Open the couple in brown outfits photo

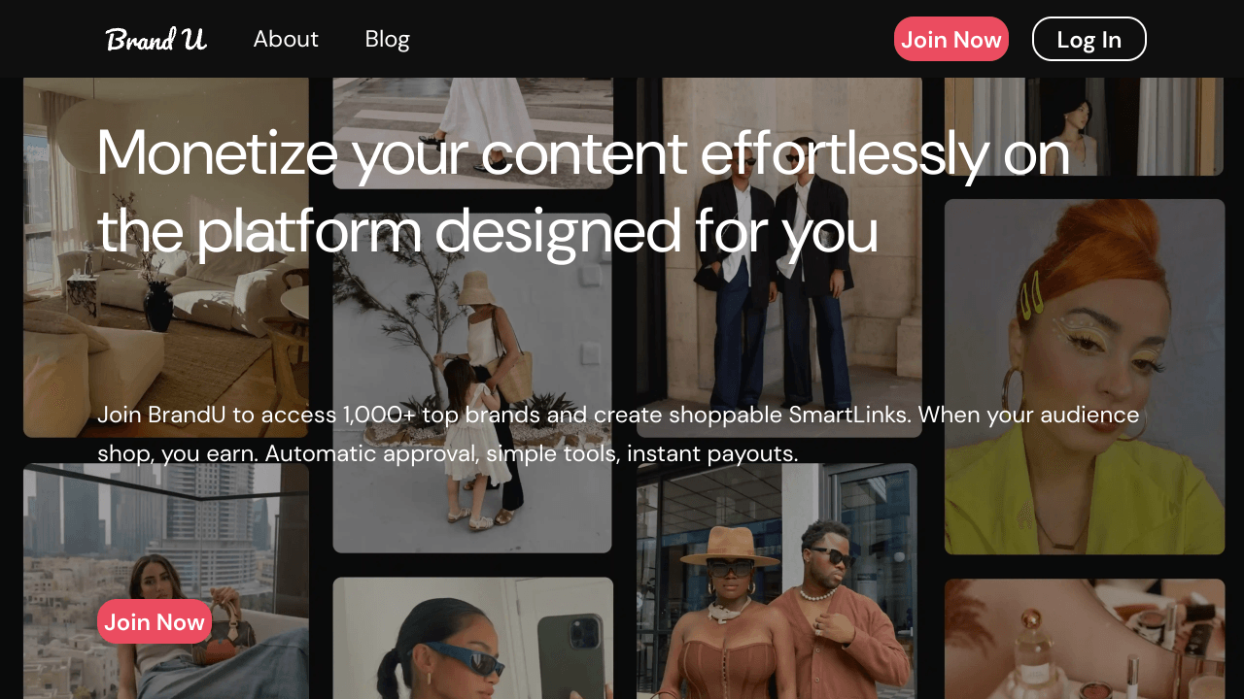pos(777,581)
